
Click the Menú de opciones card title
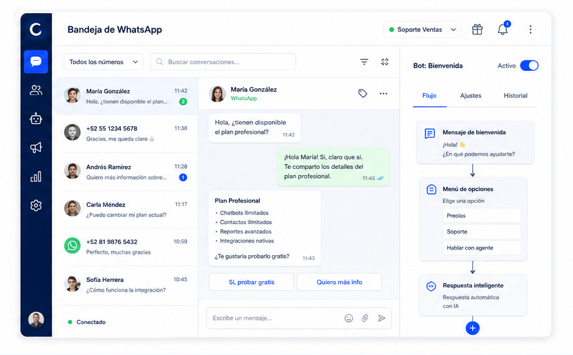[x=468, y=189]
